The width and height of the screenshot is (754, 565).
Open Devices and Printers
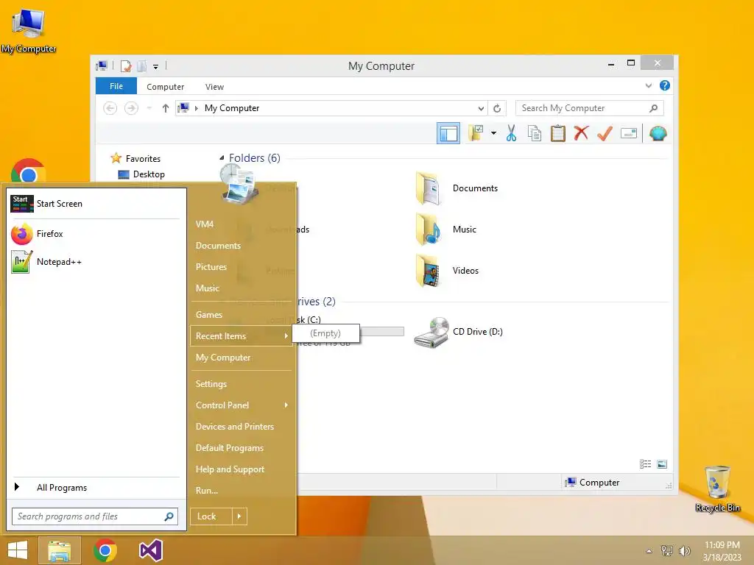point(235,427)
